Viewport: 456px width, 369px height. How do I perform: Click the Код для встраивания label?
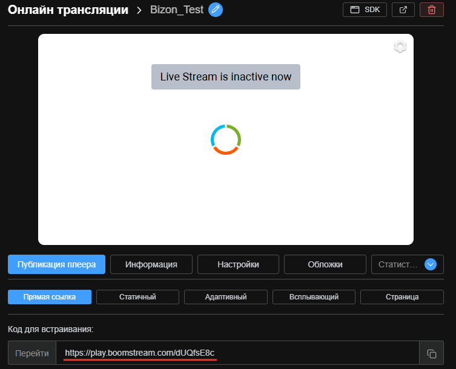(51, 329)
